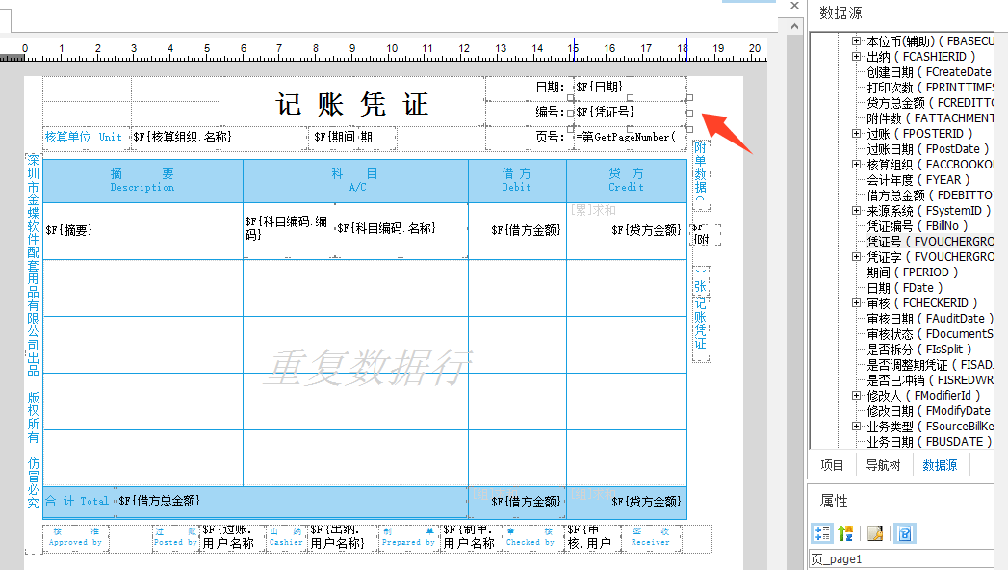
Task: Click the 张记账凭证 vertical label on canvas edge
Action: (700, 315)
